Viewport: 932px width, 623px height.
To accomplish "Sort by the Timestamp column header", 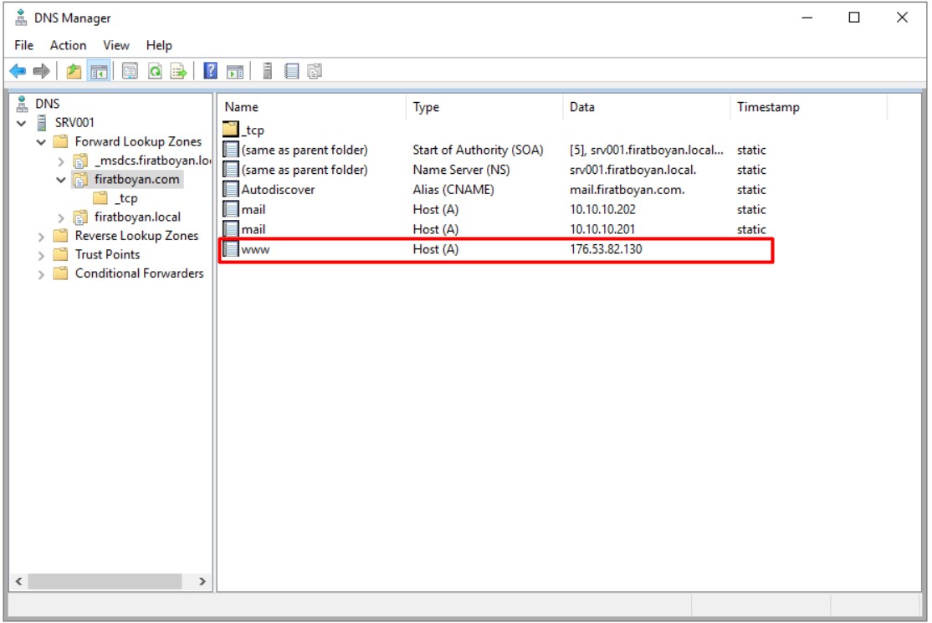I will click(809, 107).
